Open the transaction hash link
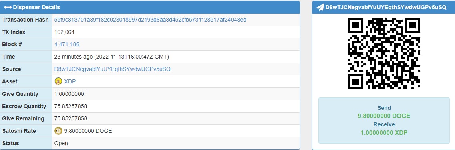Viewport: 455px width, 150px height. click(150, 20)
